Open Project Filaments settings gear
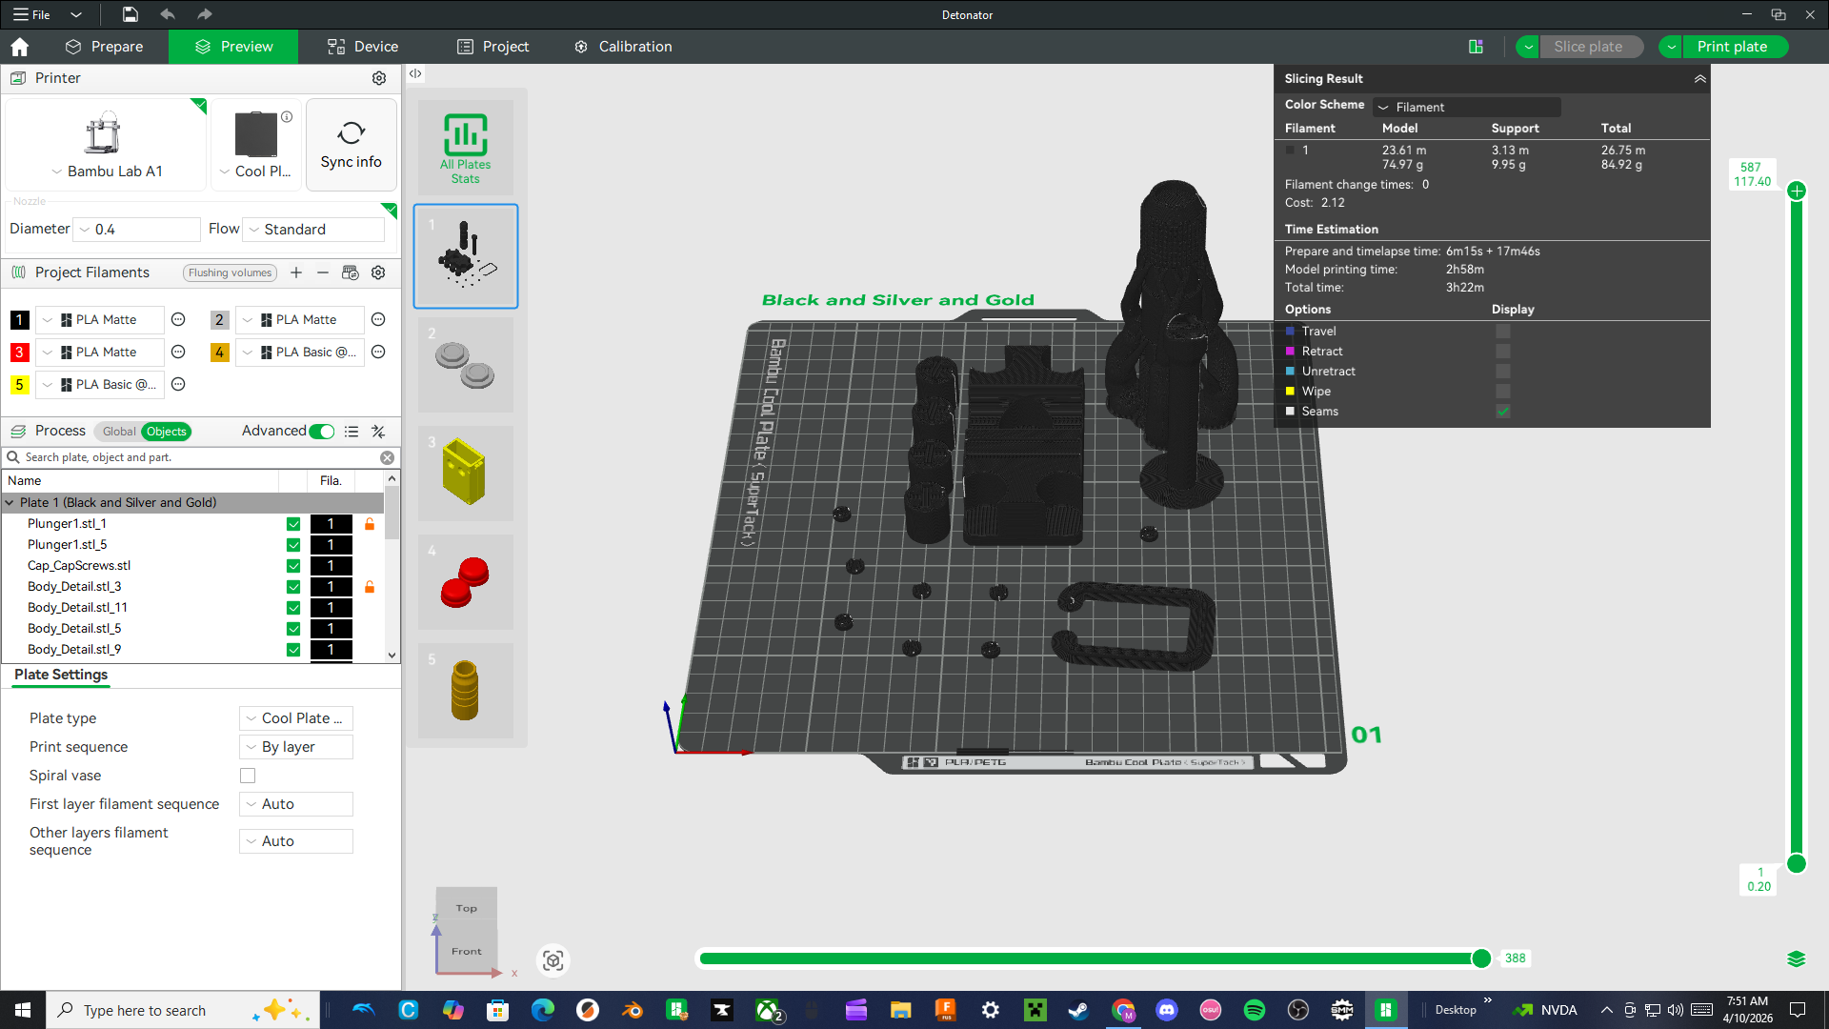1829x1029 pixels. [378, 272]
